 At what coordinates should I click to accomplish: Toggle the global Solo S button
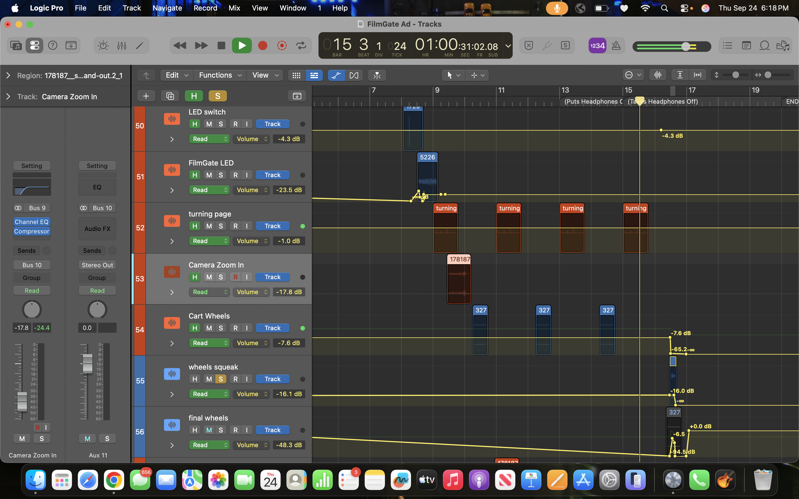click(218, 96)
